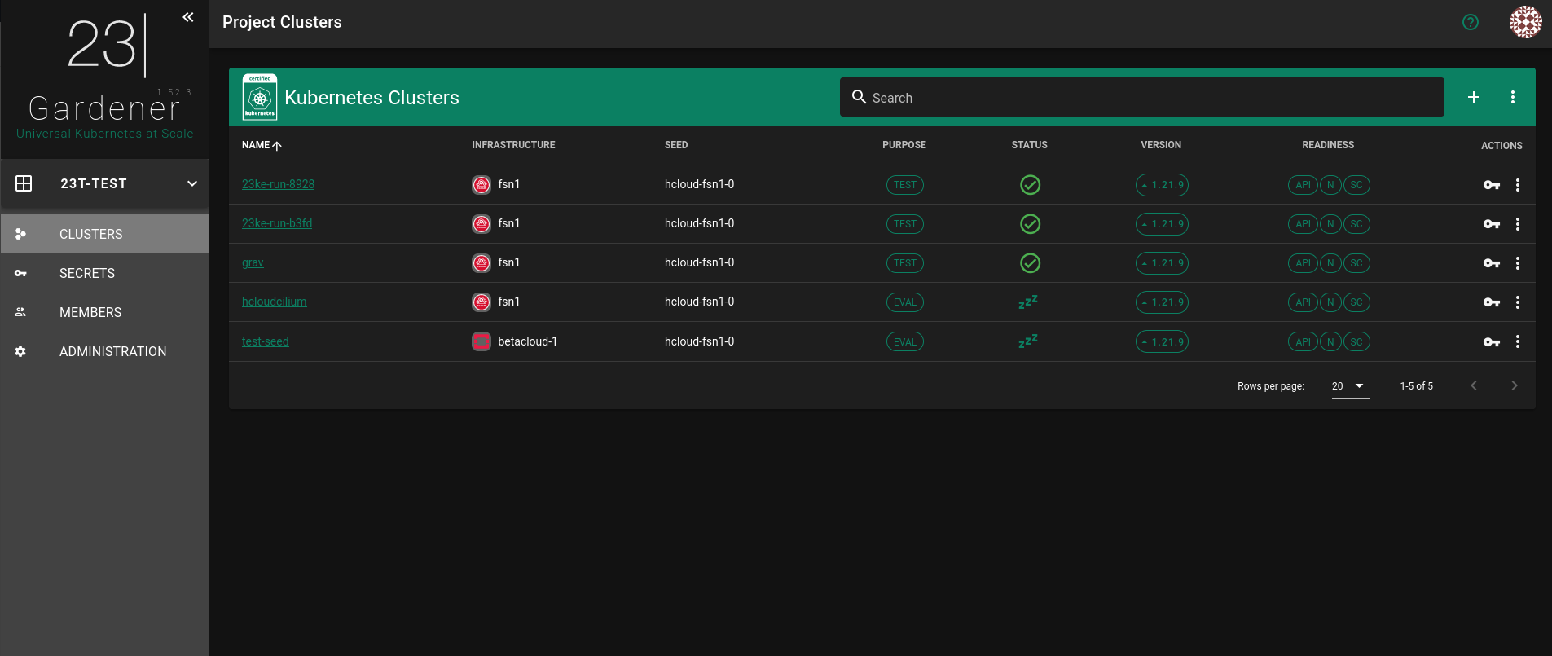Click status checkmark of grav
The width and height of the screenshot is (1552, 656).
click(x=1031, y=263)
